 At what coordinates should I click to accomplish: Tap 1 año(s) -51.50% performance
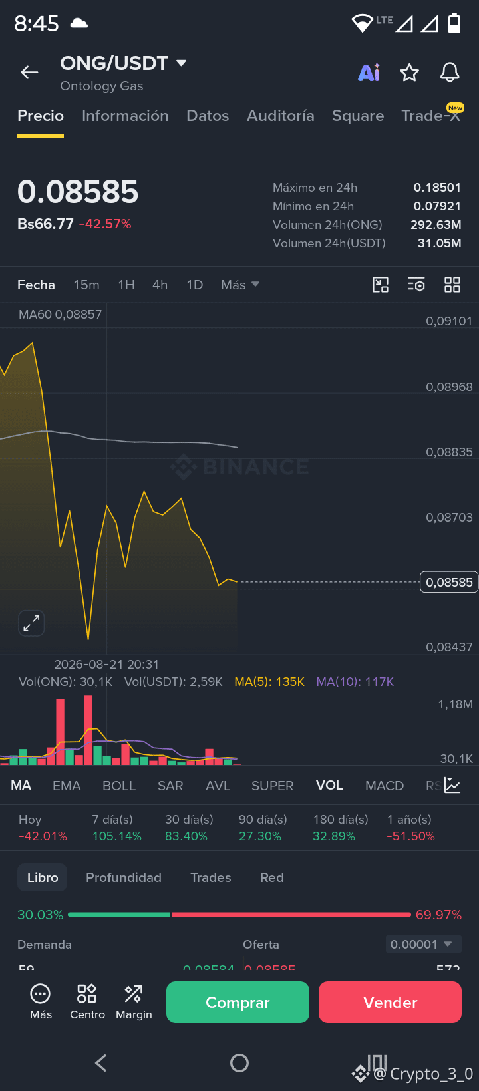click(410, 828)
